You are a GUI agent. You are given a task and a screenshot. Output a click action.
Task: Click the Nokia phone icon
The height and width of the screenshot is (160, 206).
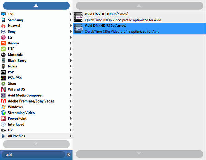coord(3,66)
